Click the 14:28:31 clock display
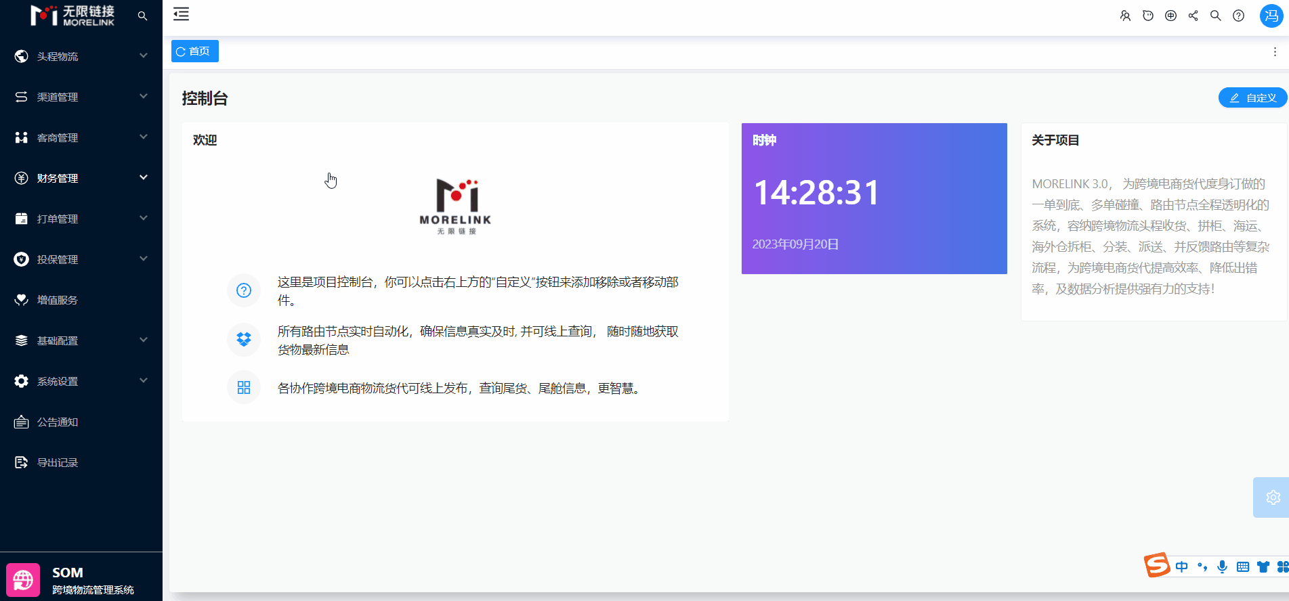 tap(816, 193)
